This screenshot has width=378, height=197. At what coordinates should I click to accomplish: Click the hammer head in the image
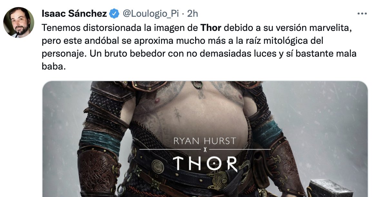(x=331, y=188)
